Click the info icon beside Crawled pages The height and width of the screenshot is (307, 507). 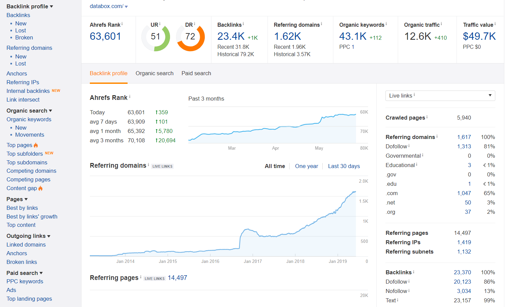[x=427, y=117]
